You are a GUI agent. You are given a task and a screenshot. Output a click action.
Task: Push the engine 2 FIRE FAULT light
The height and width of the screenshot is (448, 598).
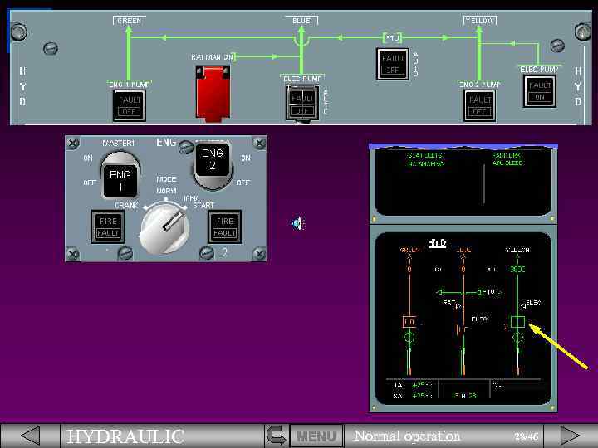(x=224, y=226)
